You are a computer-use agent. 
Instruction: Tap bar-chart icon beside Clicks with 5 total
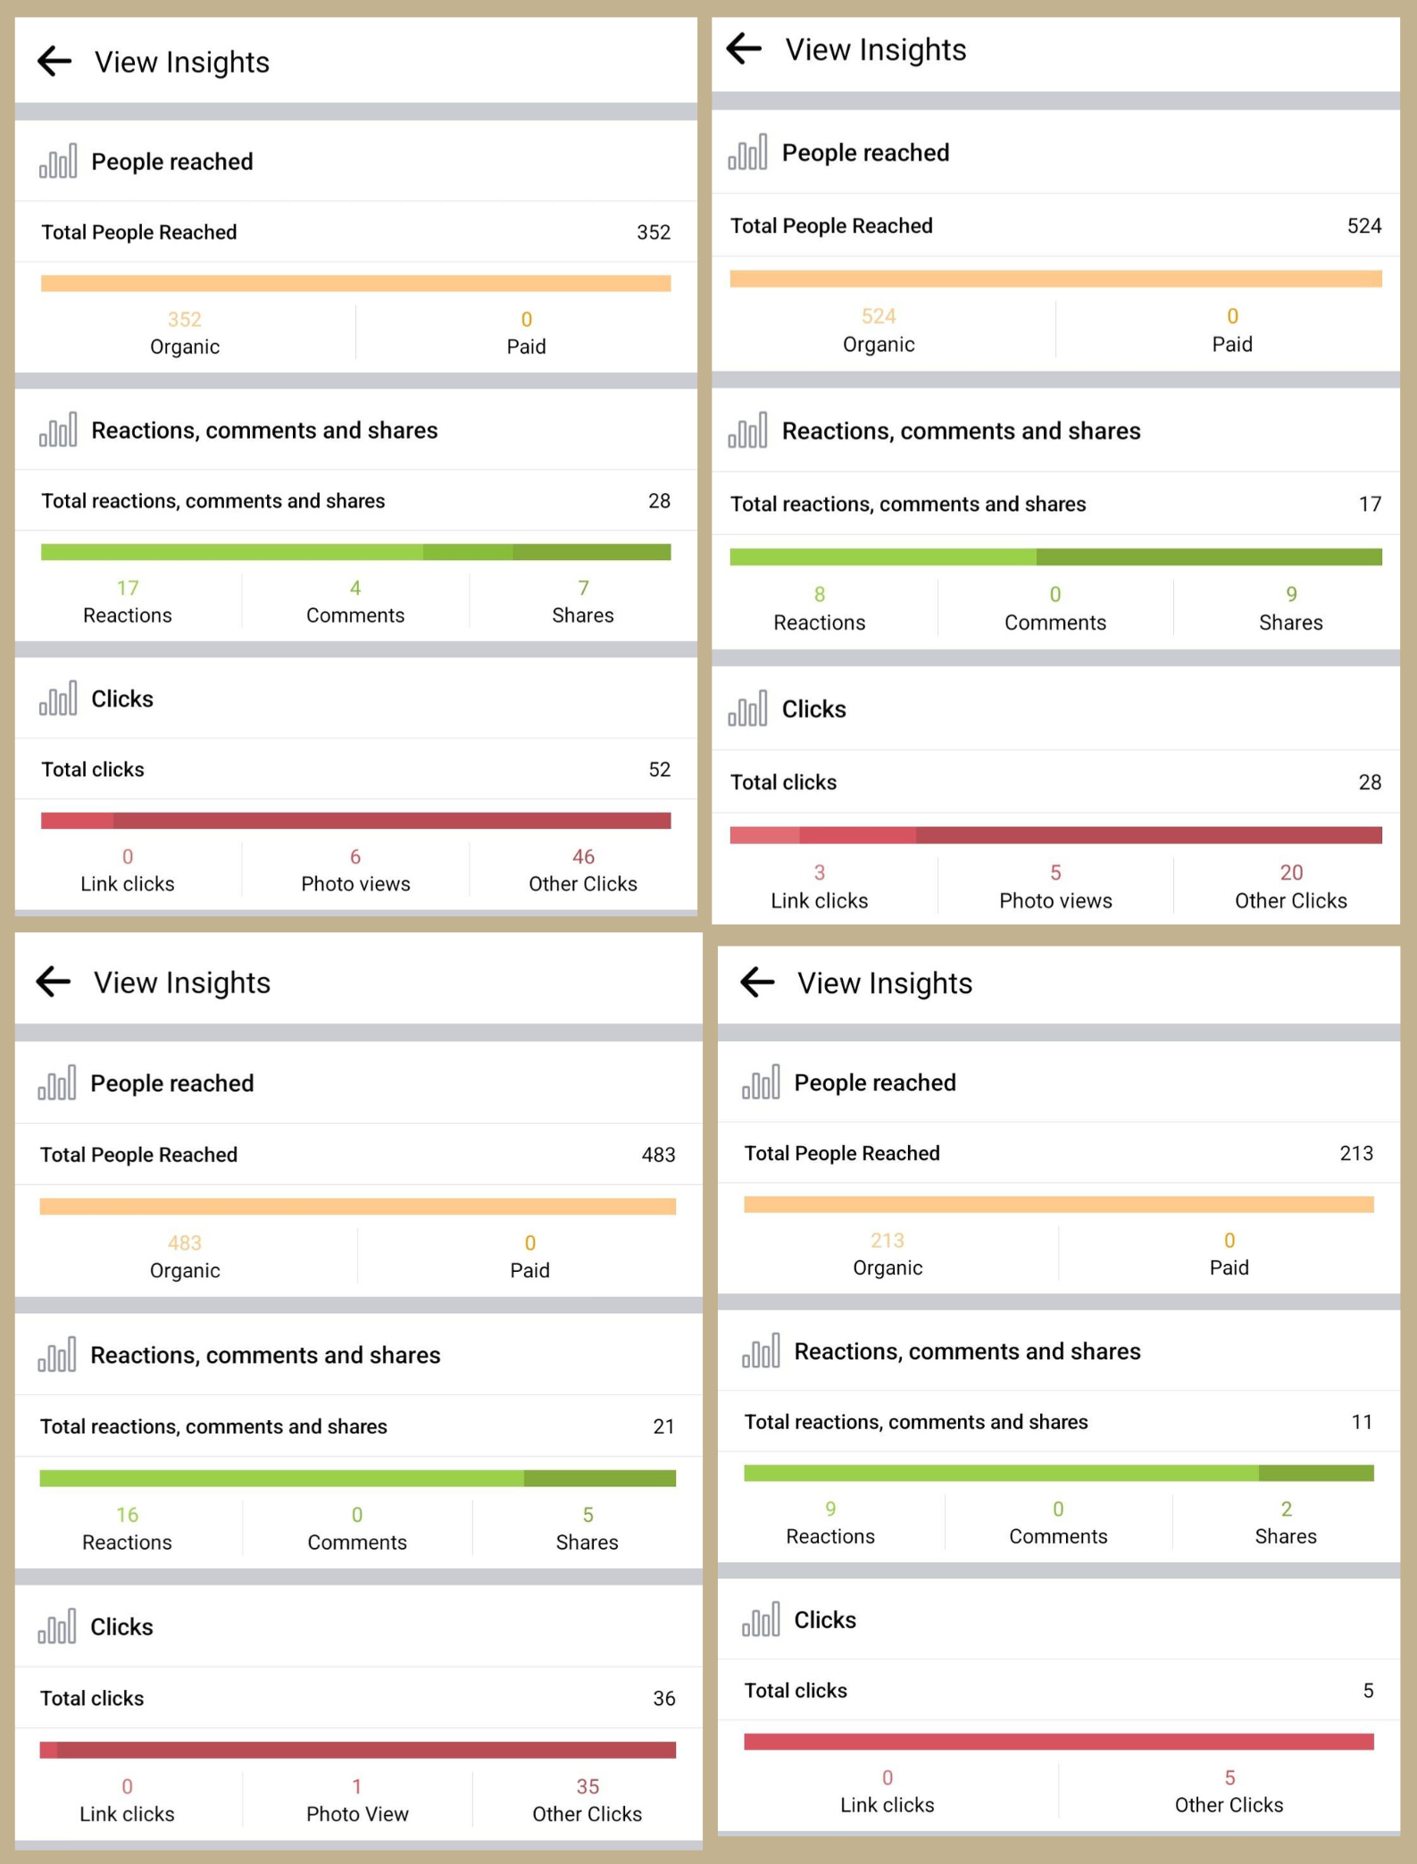click(x=761, y=1619)
